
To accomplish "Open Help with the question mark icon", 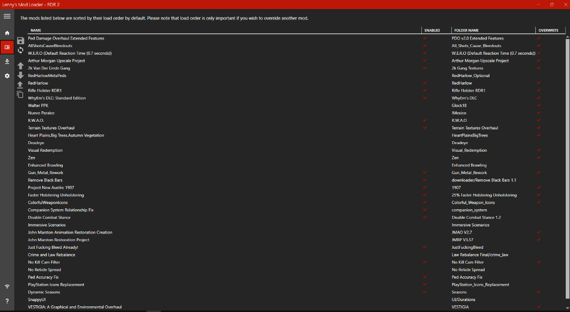I will tap(7, 301).
